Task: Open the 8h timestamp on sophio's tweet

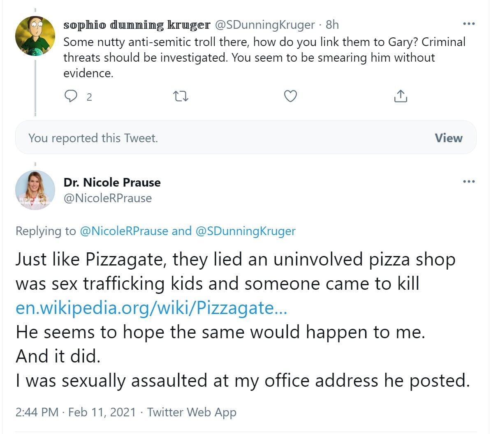Action: click(332, 25)
